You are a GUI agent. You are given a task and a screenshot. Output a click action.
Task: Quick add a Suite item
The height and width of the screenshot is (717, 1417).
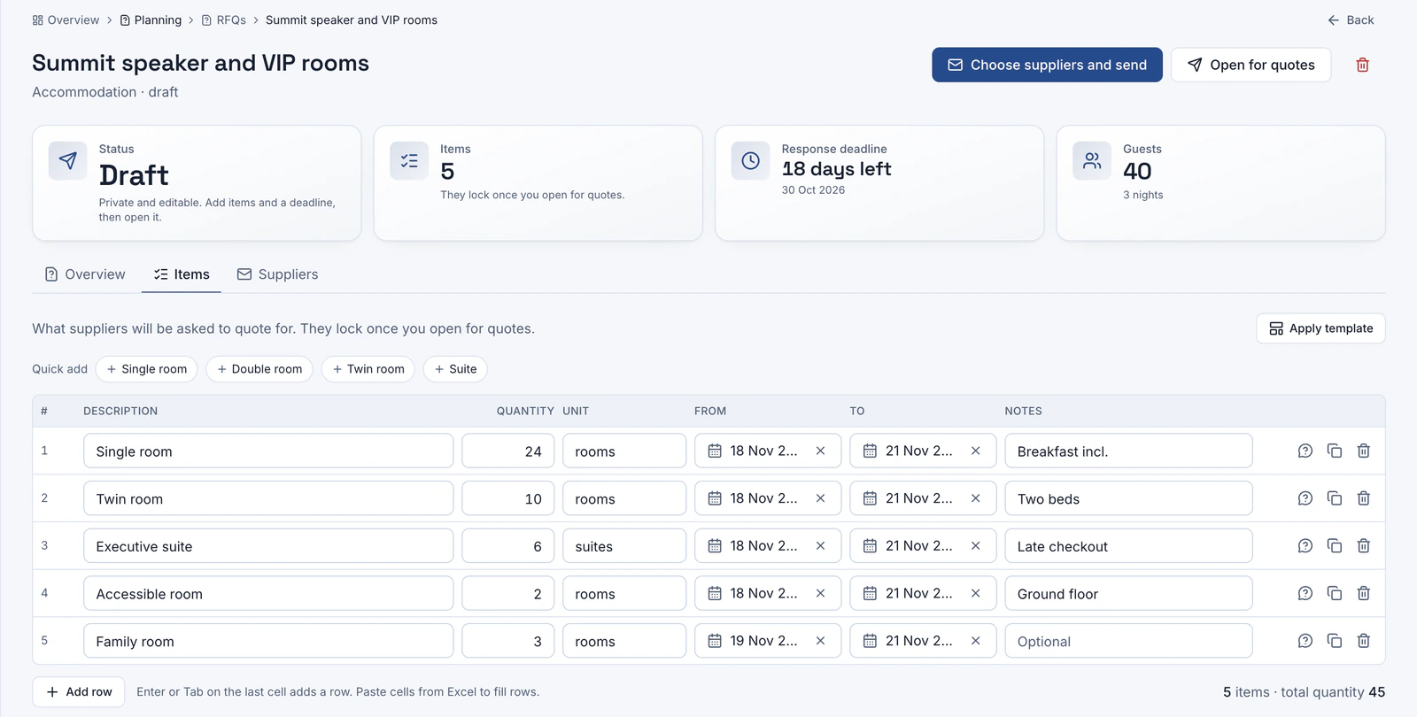(x=455, y=369)
